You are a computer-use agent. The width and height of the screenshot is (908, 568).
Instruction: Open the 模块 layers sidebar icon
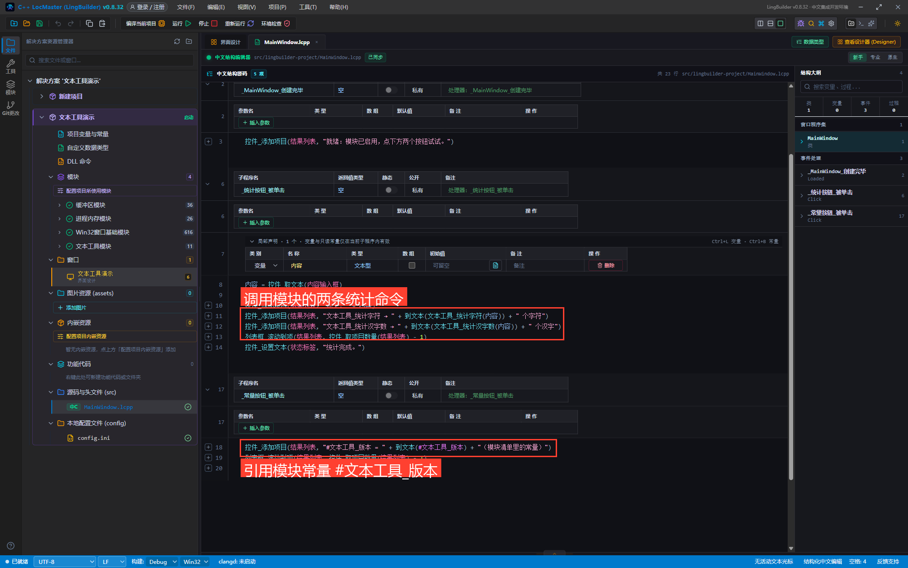tap(10, 87)
